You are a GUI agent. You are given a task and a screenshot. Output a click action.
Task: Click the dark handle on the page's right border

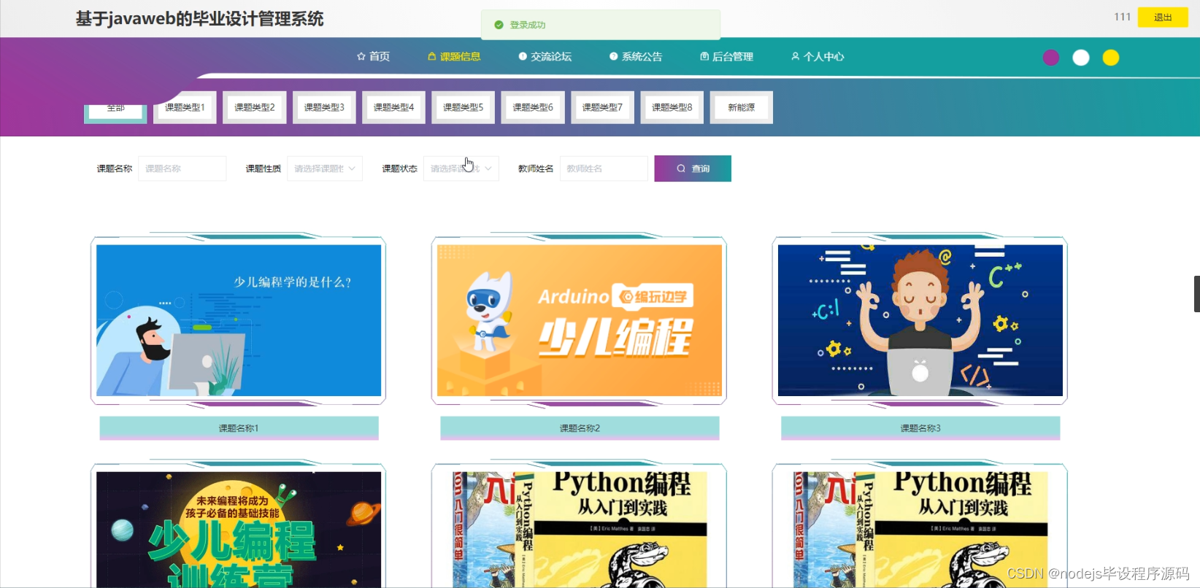tap(1197, 294)
